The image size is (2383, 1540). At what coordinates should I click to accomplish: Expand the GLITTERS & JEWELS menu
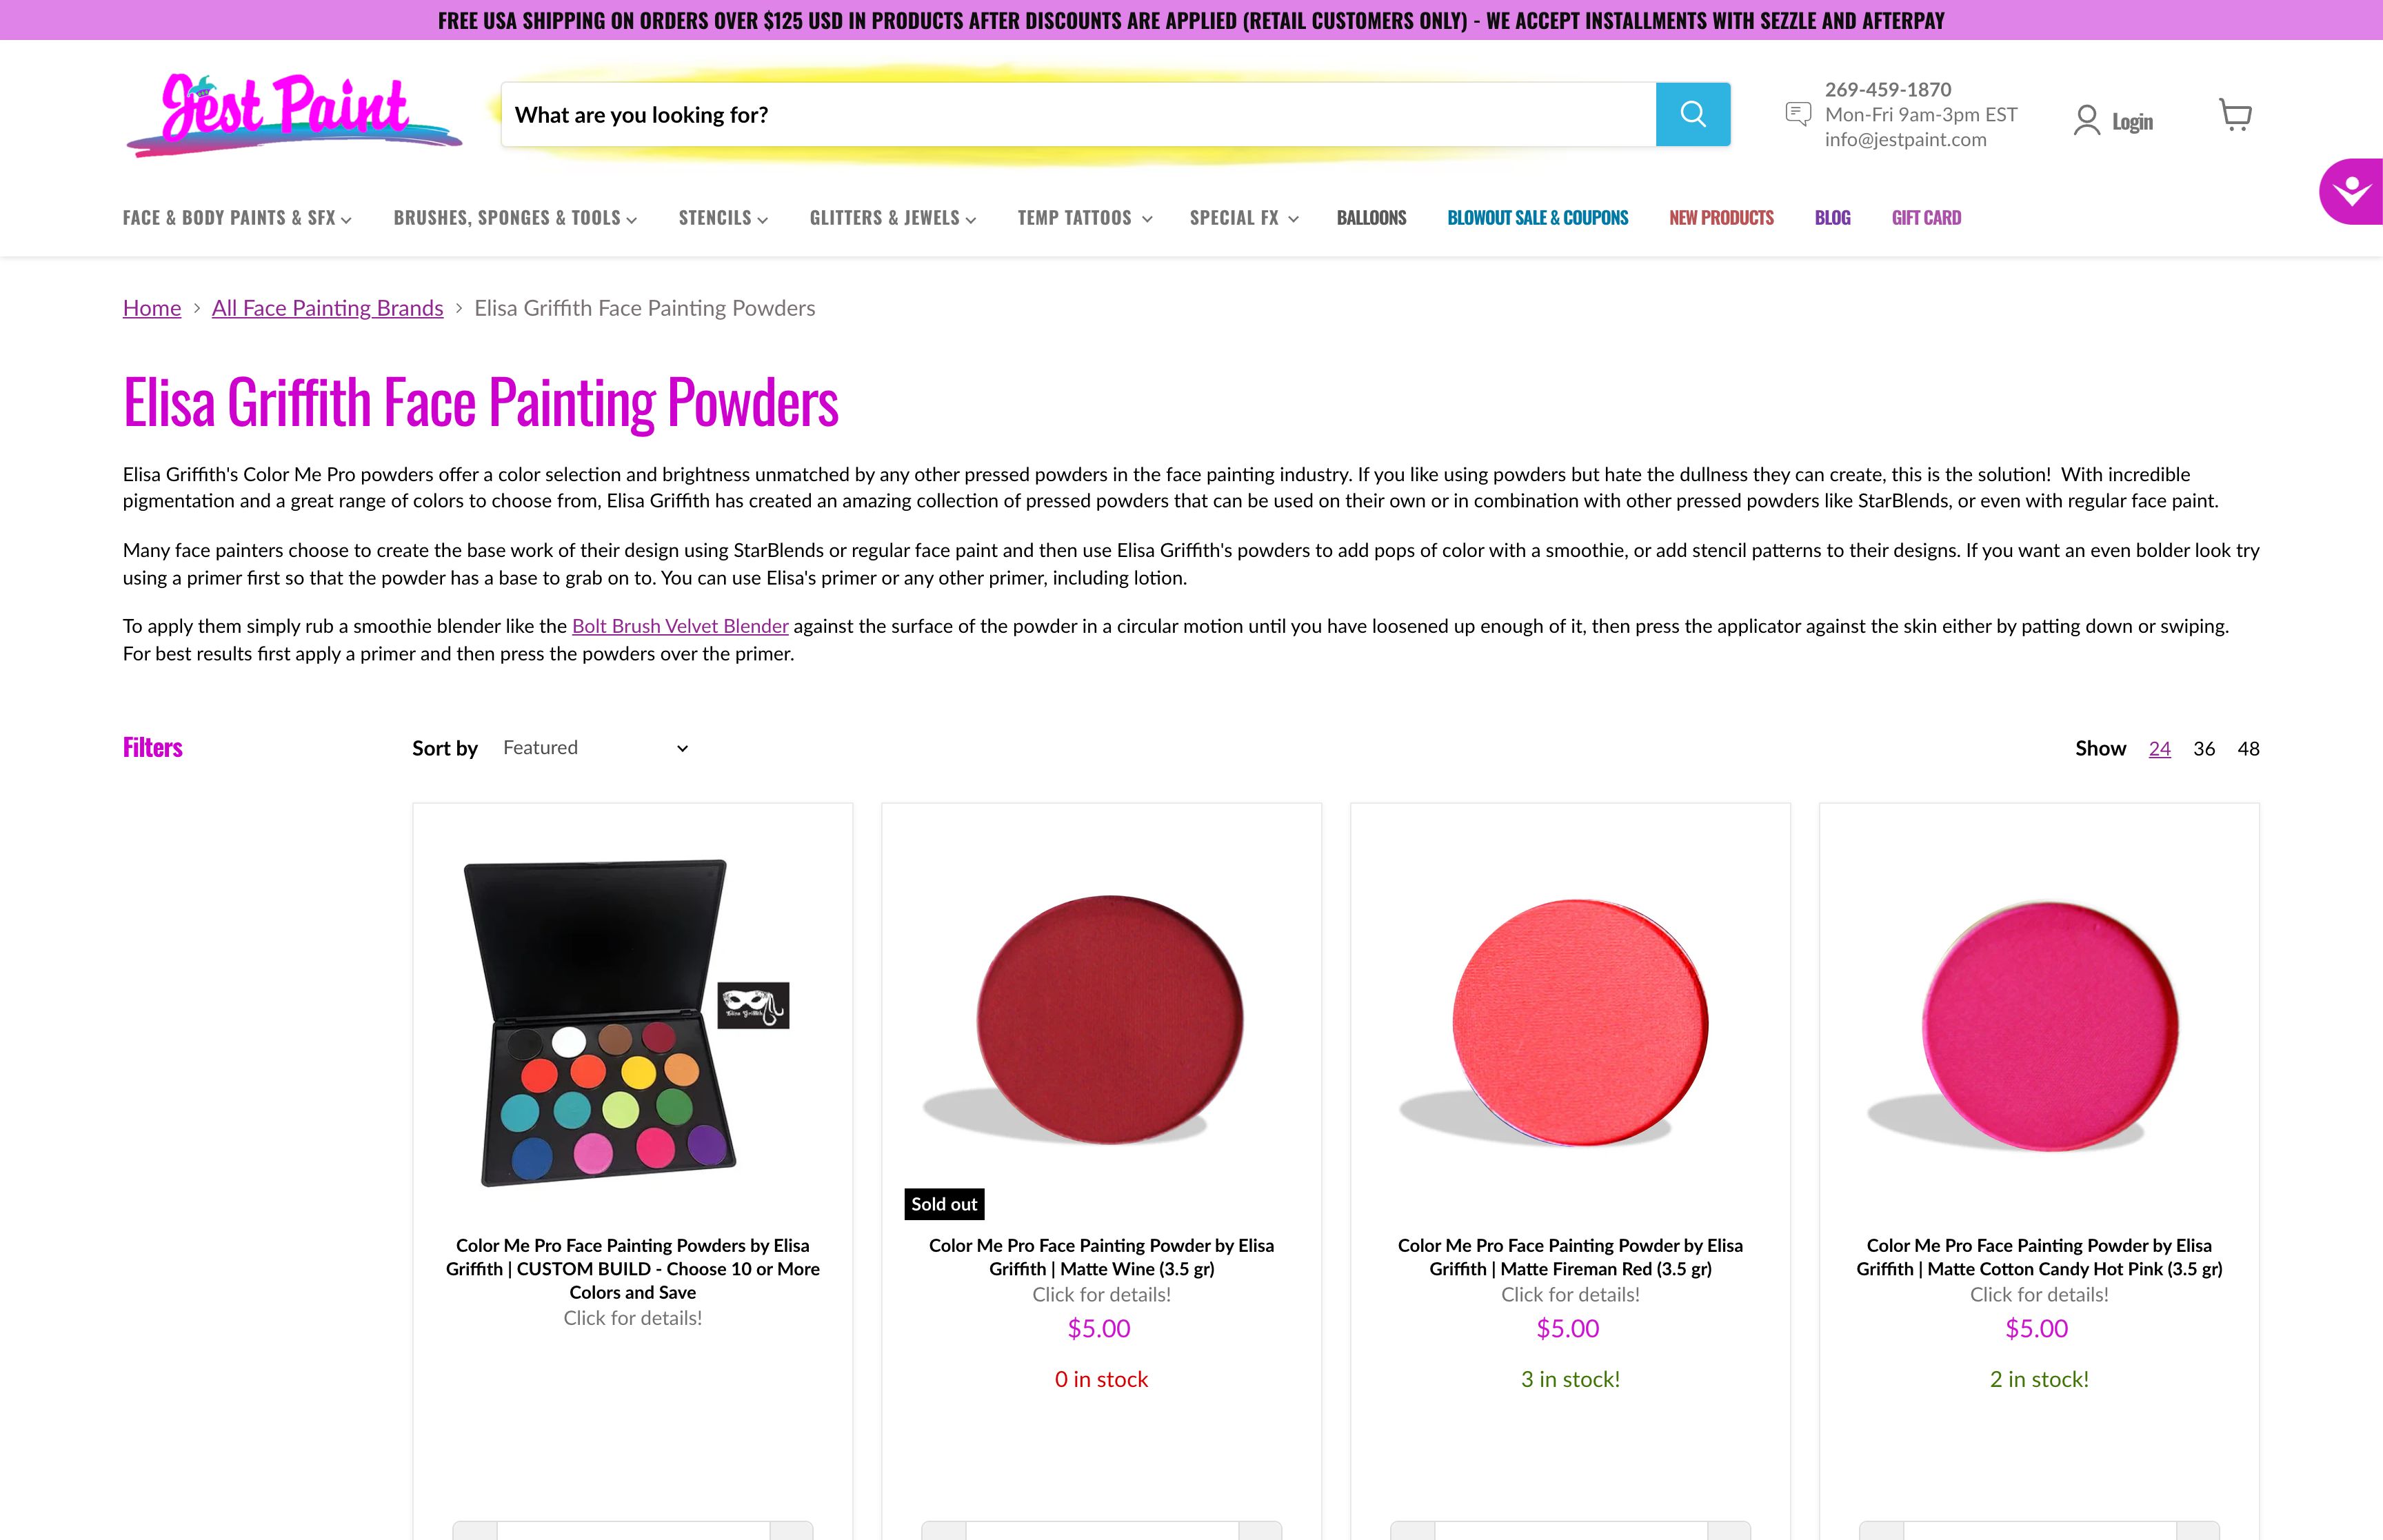coord(891,217)
